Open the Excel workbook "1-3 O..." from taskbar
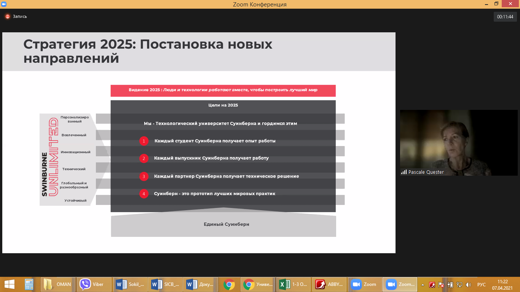This screenshot has height=292, width=520. [x=293, y=284]
